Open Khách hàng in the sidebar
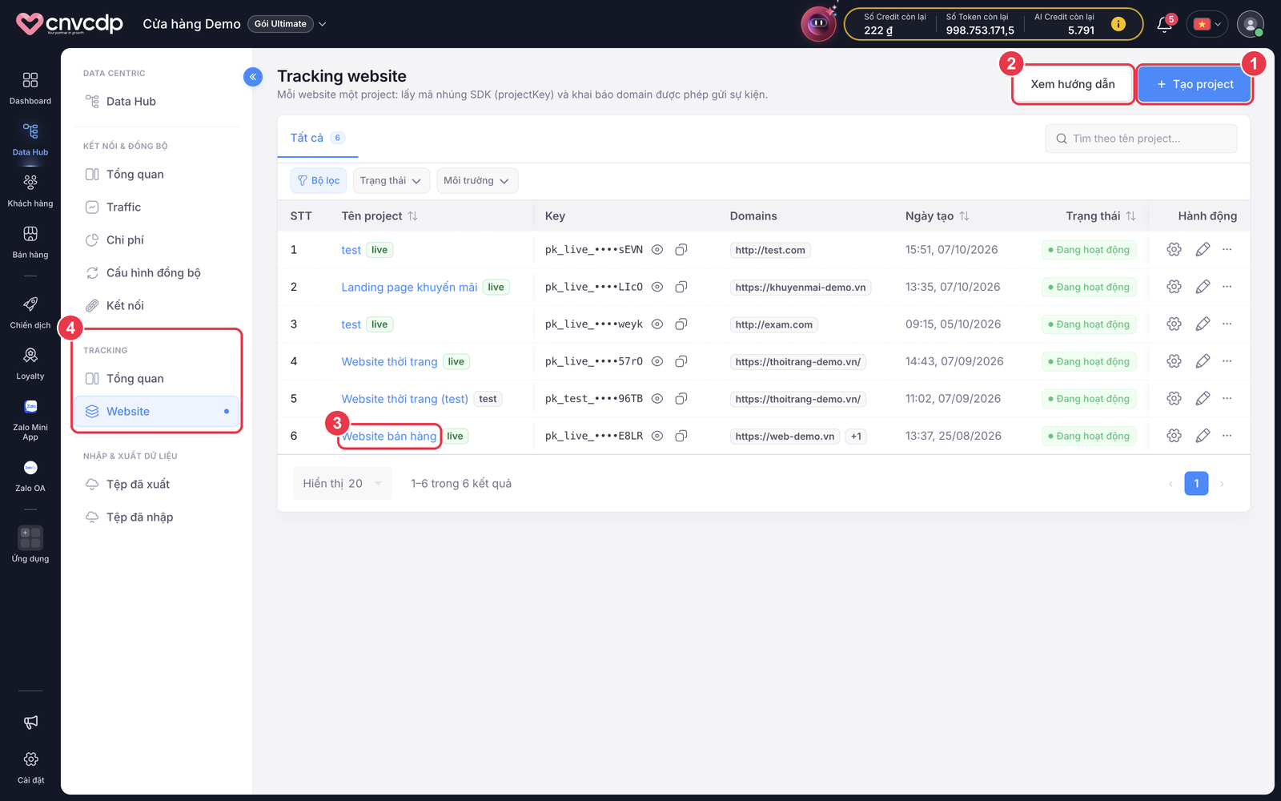 click(x=30, y=191)
